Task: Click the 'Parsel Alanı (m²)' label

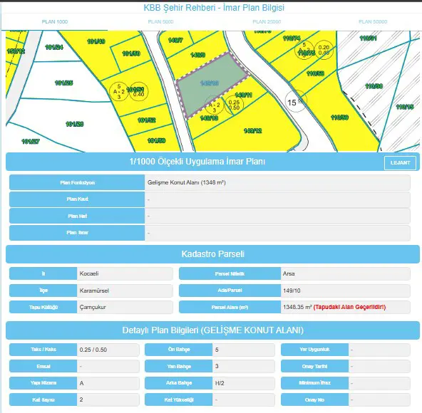Action: tap(230, 307)
